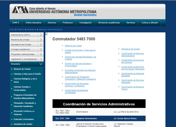Select Legislación y transparencia sidebar item

pyautogui.click(x=24, y=59)
